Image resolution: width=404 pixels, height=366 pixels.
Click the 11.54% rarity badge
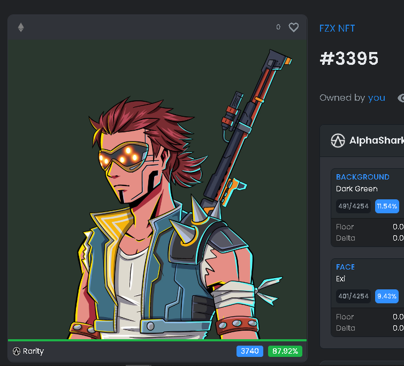[x=387, y=206]
